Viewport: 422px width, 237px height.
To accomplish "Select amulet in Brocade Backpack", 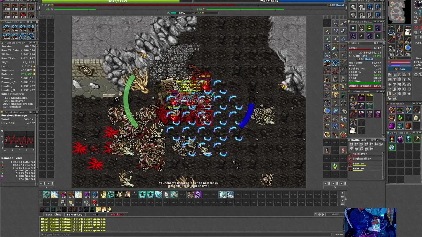I will tap(361, 28).
